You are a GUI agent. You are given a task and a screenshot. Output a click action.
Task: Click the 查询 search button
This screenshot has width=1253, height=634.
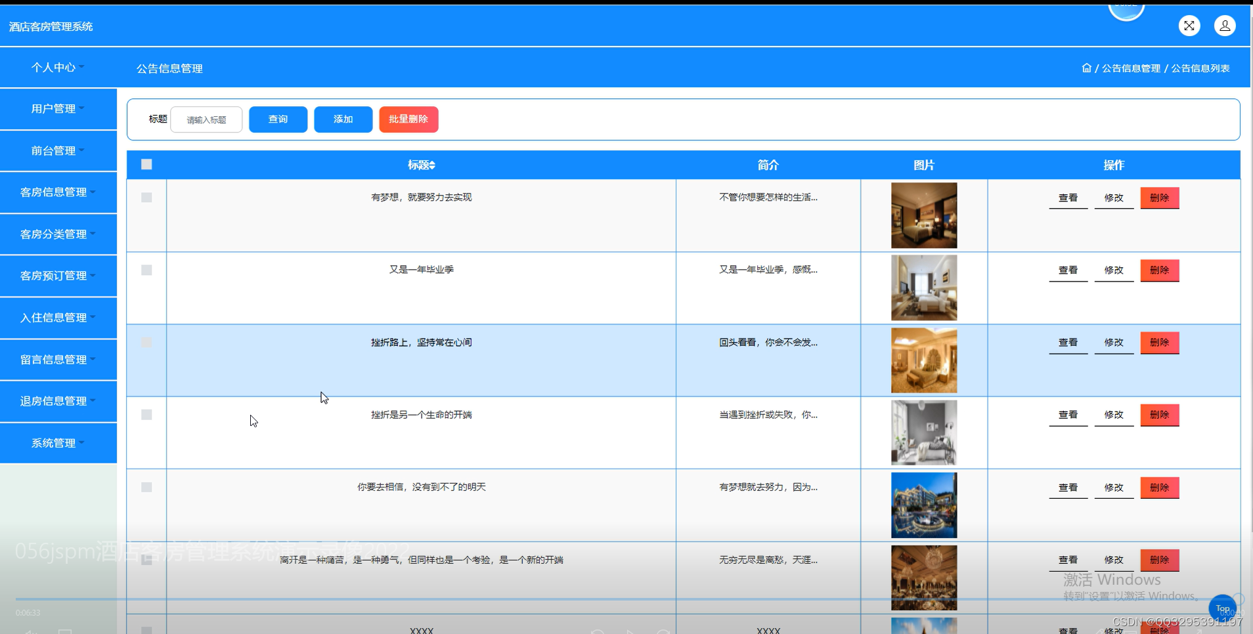click(278, 119)
